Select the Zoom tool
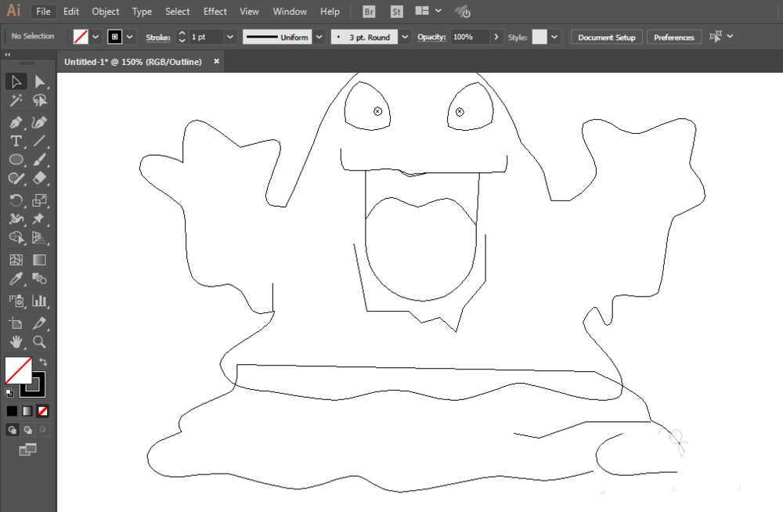The width and height of the screenshot is (783, 512). 39,342
